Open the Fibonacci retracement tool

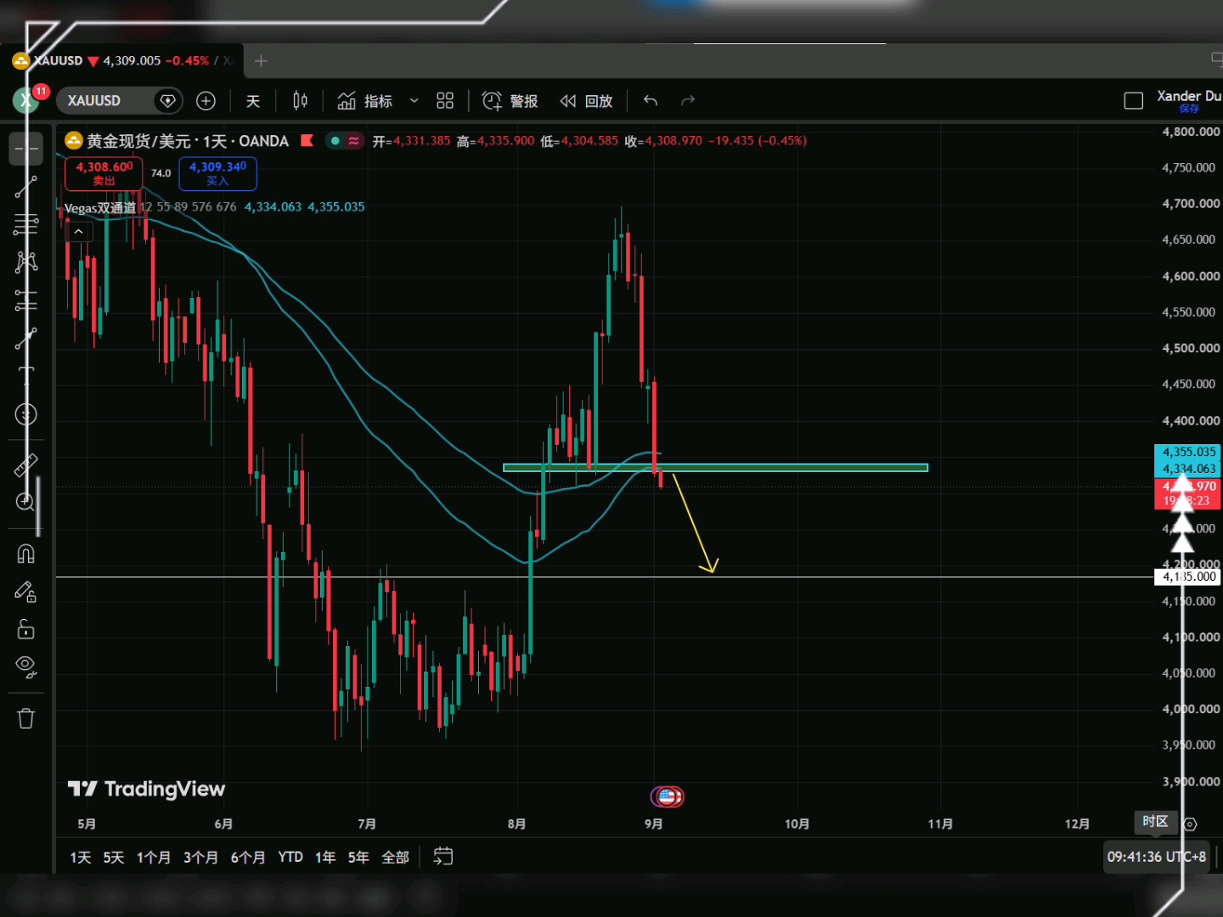[x=25, y=224]
